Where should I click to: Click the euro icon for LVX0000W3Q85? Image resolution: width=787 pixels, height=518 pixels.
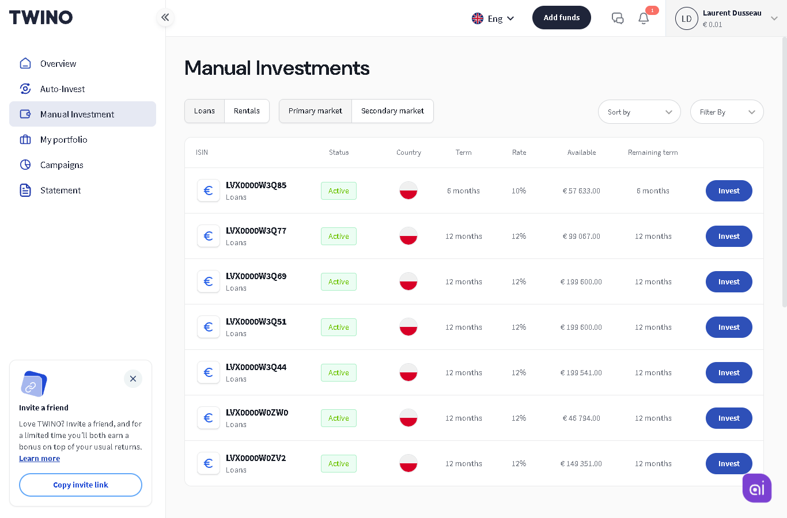[x=209, y=191]
